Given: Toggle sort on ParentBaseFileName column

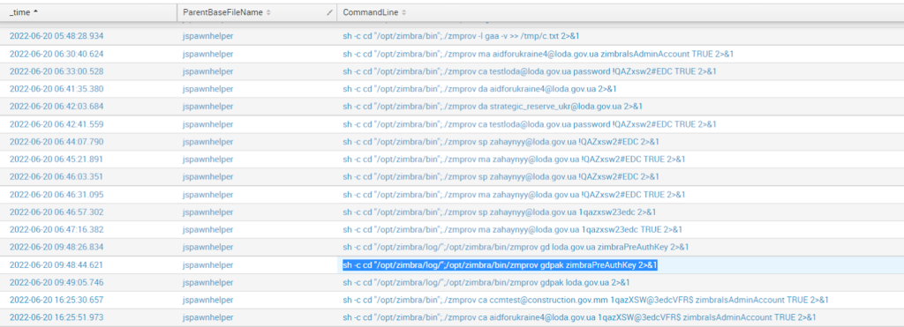Looking at the screenshot, I should coord(268,12).
